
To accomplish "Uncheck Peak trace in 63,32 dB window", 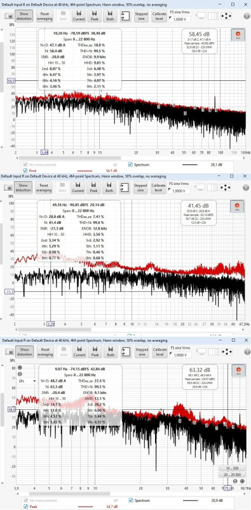I will (x=25, y=506).
